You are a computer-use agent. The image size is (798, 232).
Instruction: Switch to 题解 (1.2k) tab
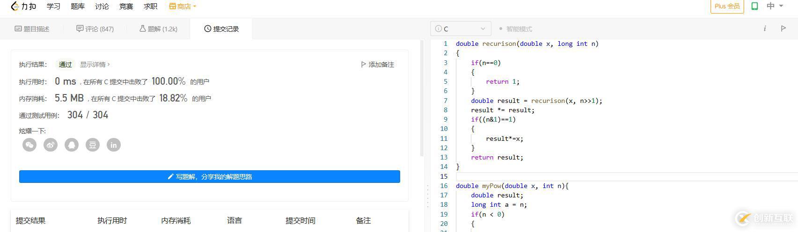click(158, 29)
